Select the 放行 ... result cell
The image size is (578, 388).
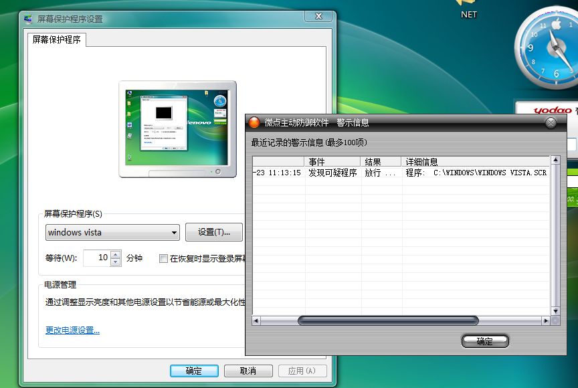click(x=381, y=173)
